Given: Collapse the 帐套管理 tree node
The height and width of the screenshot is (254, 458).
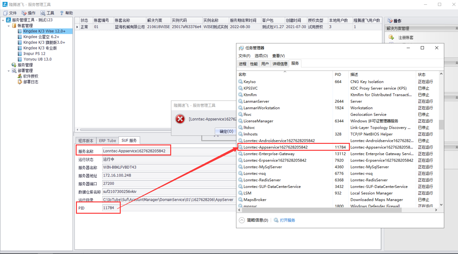Looking at the screenshot, I should (x=9, y=25).
